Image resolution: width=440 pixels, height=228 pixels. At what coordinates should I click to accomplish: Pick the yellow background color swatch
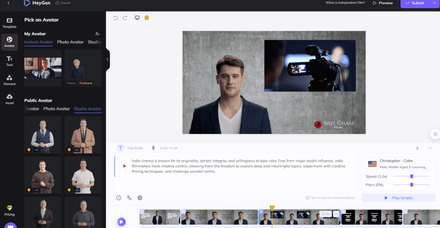[x=147, y=18]
